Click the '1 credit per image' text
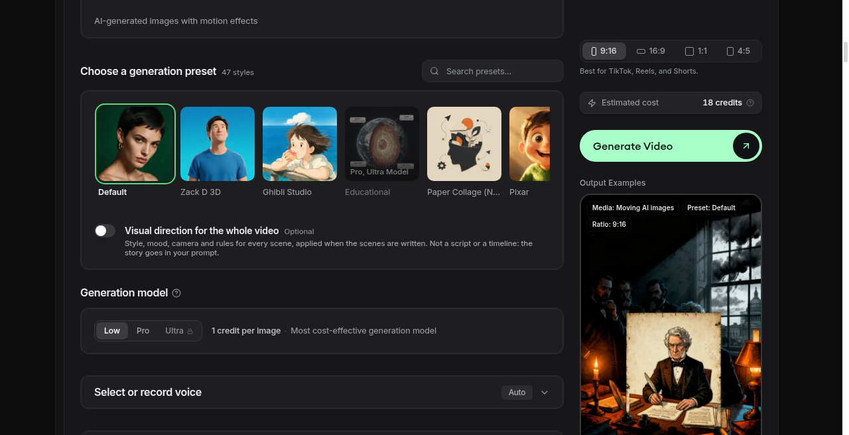The height and width of the screenshot is (435, 849). (x=246, y=331)
